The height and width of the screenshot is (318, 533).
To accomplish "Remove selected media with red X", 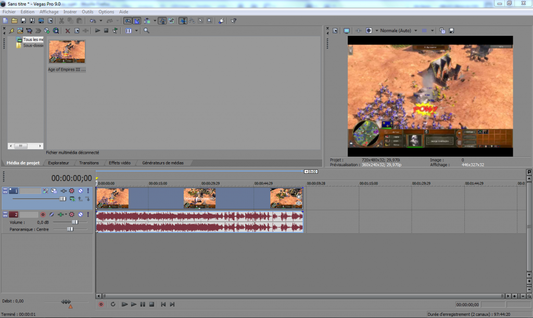I will (68, 31).
